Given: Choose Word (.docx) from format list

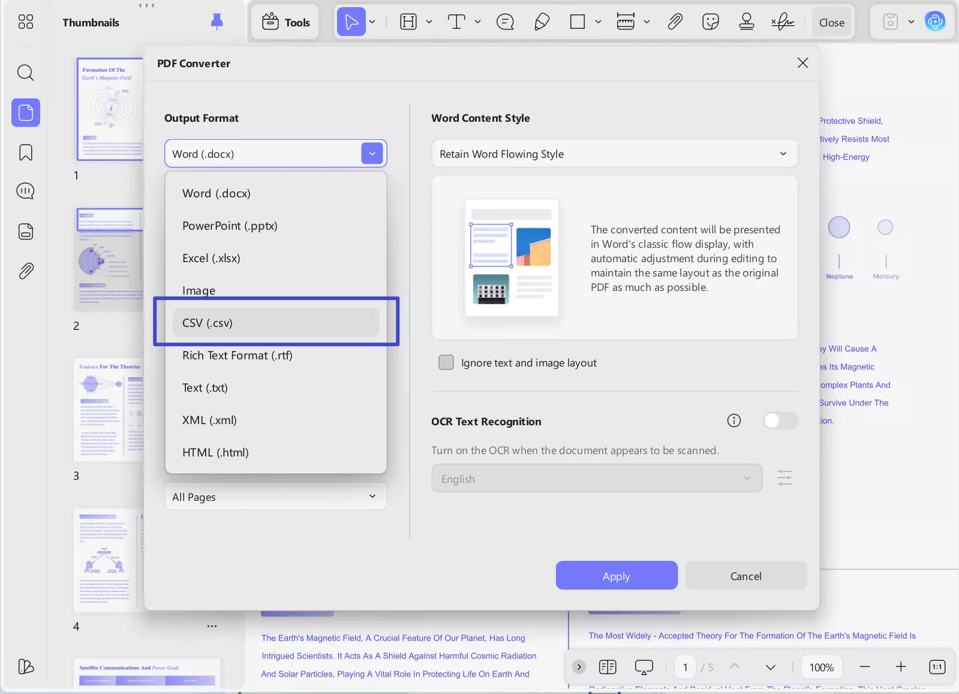Looking at the screenshot, I should point(276,193).
